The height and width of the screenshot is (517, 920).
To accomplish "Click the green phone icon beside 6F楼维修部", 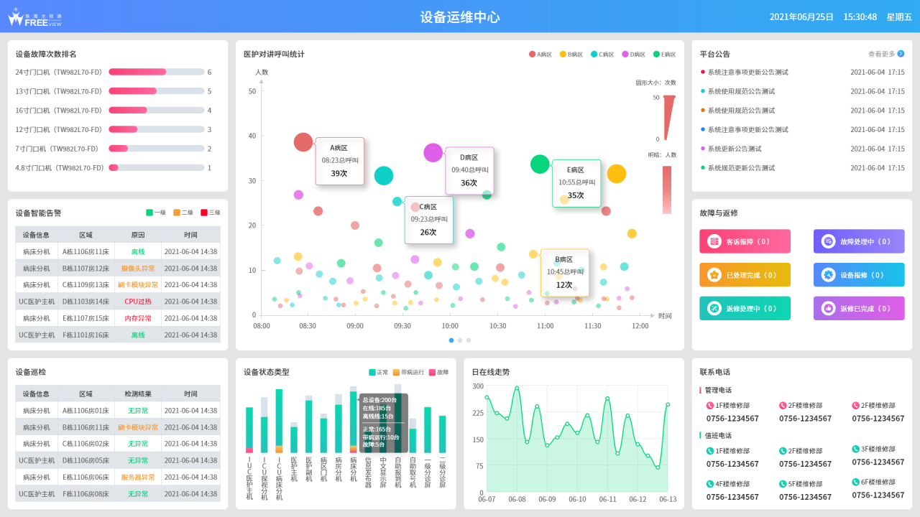I will (856, 482).
